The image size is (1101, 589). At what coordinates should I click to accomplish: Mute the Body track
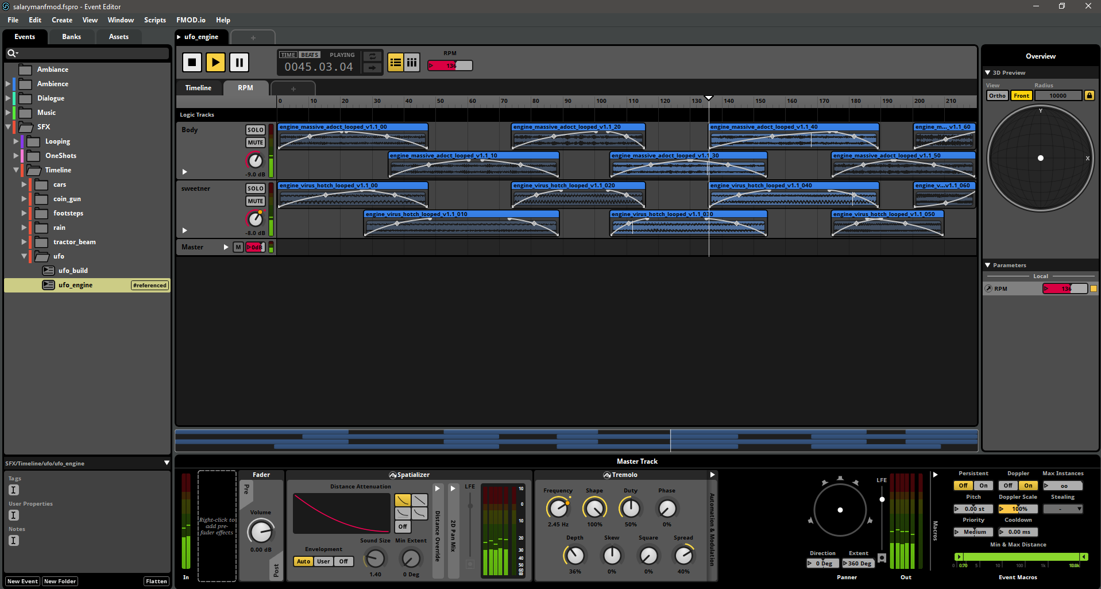(x=256, y=143)
